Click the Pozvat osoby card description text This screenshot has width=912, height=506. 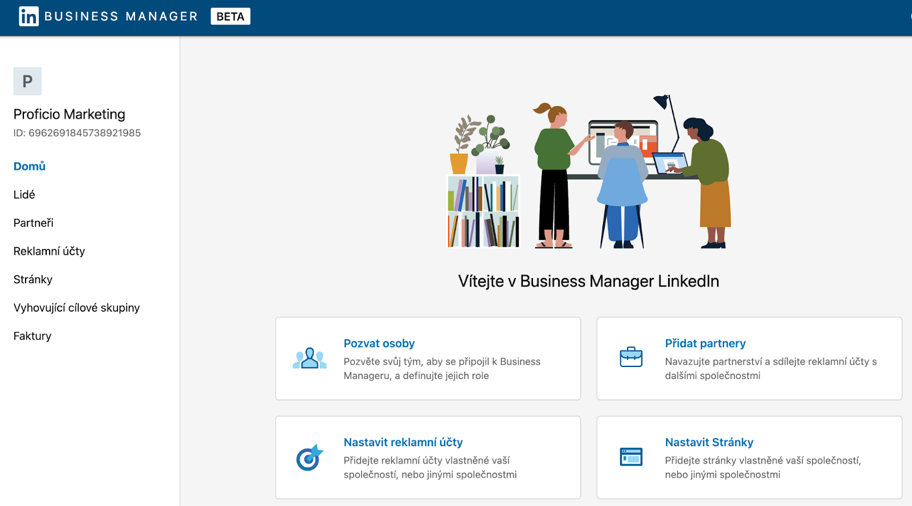[x=442, y=369]
